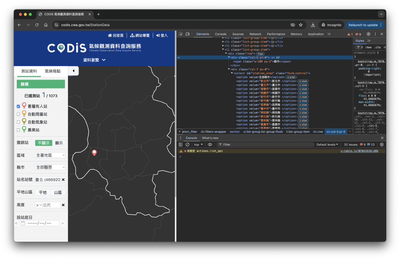Toggle the device toolbar icon in DevTools
Viewport: 400px width, 260px height.
click(186, 34)
